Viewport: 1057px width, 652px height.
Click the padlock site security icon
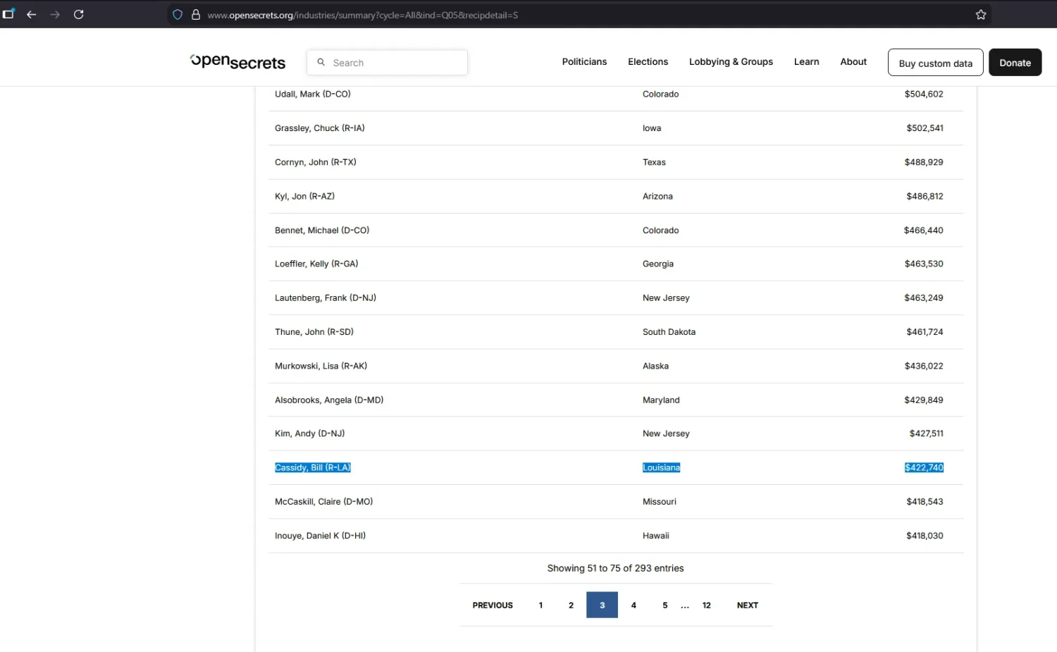196,15
